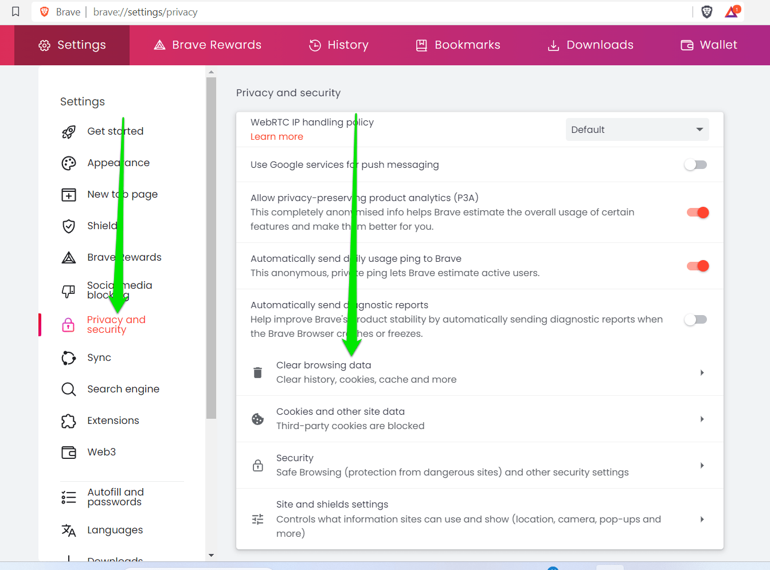The image size is (770, 570).
Task: Disable privacy-preserving product analytics (P3A) toggle
Action: [x=698, y=213]
